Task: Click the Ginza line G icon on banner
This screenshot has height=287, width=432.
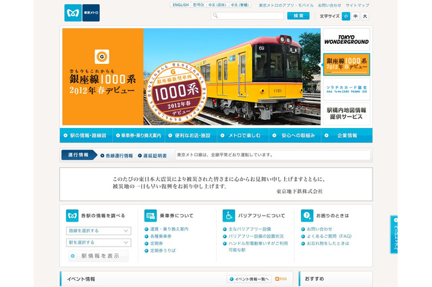Action: click(102, 57)
